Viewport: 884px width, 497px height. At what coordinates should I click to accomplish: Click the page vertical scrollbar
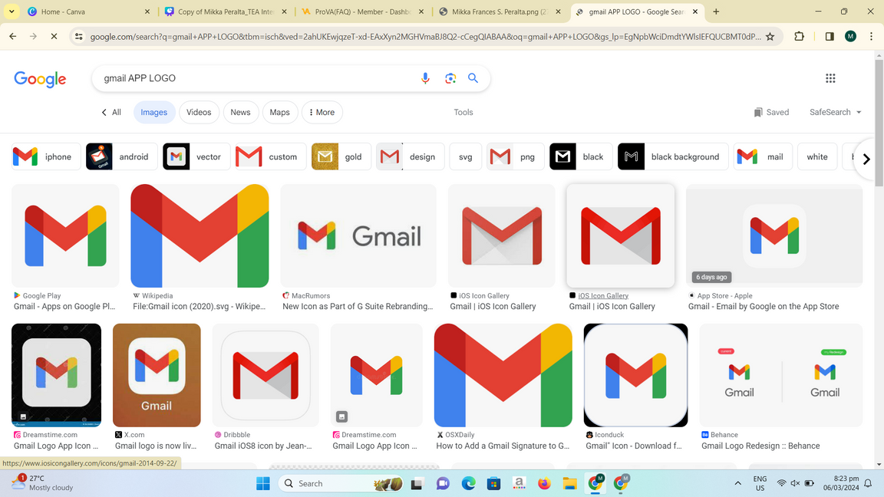pyautogui.click(x=879, y=124)
